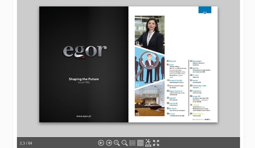Click the Shaping the Future tagline
Screen dimensions: 255x148
84,79
